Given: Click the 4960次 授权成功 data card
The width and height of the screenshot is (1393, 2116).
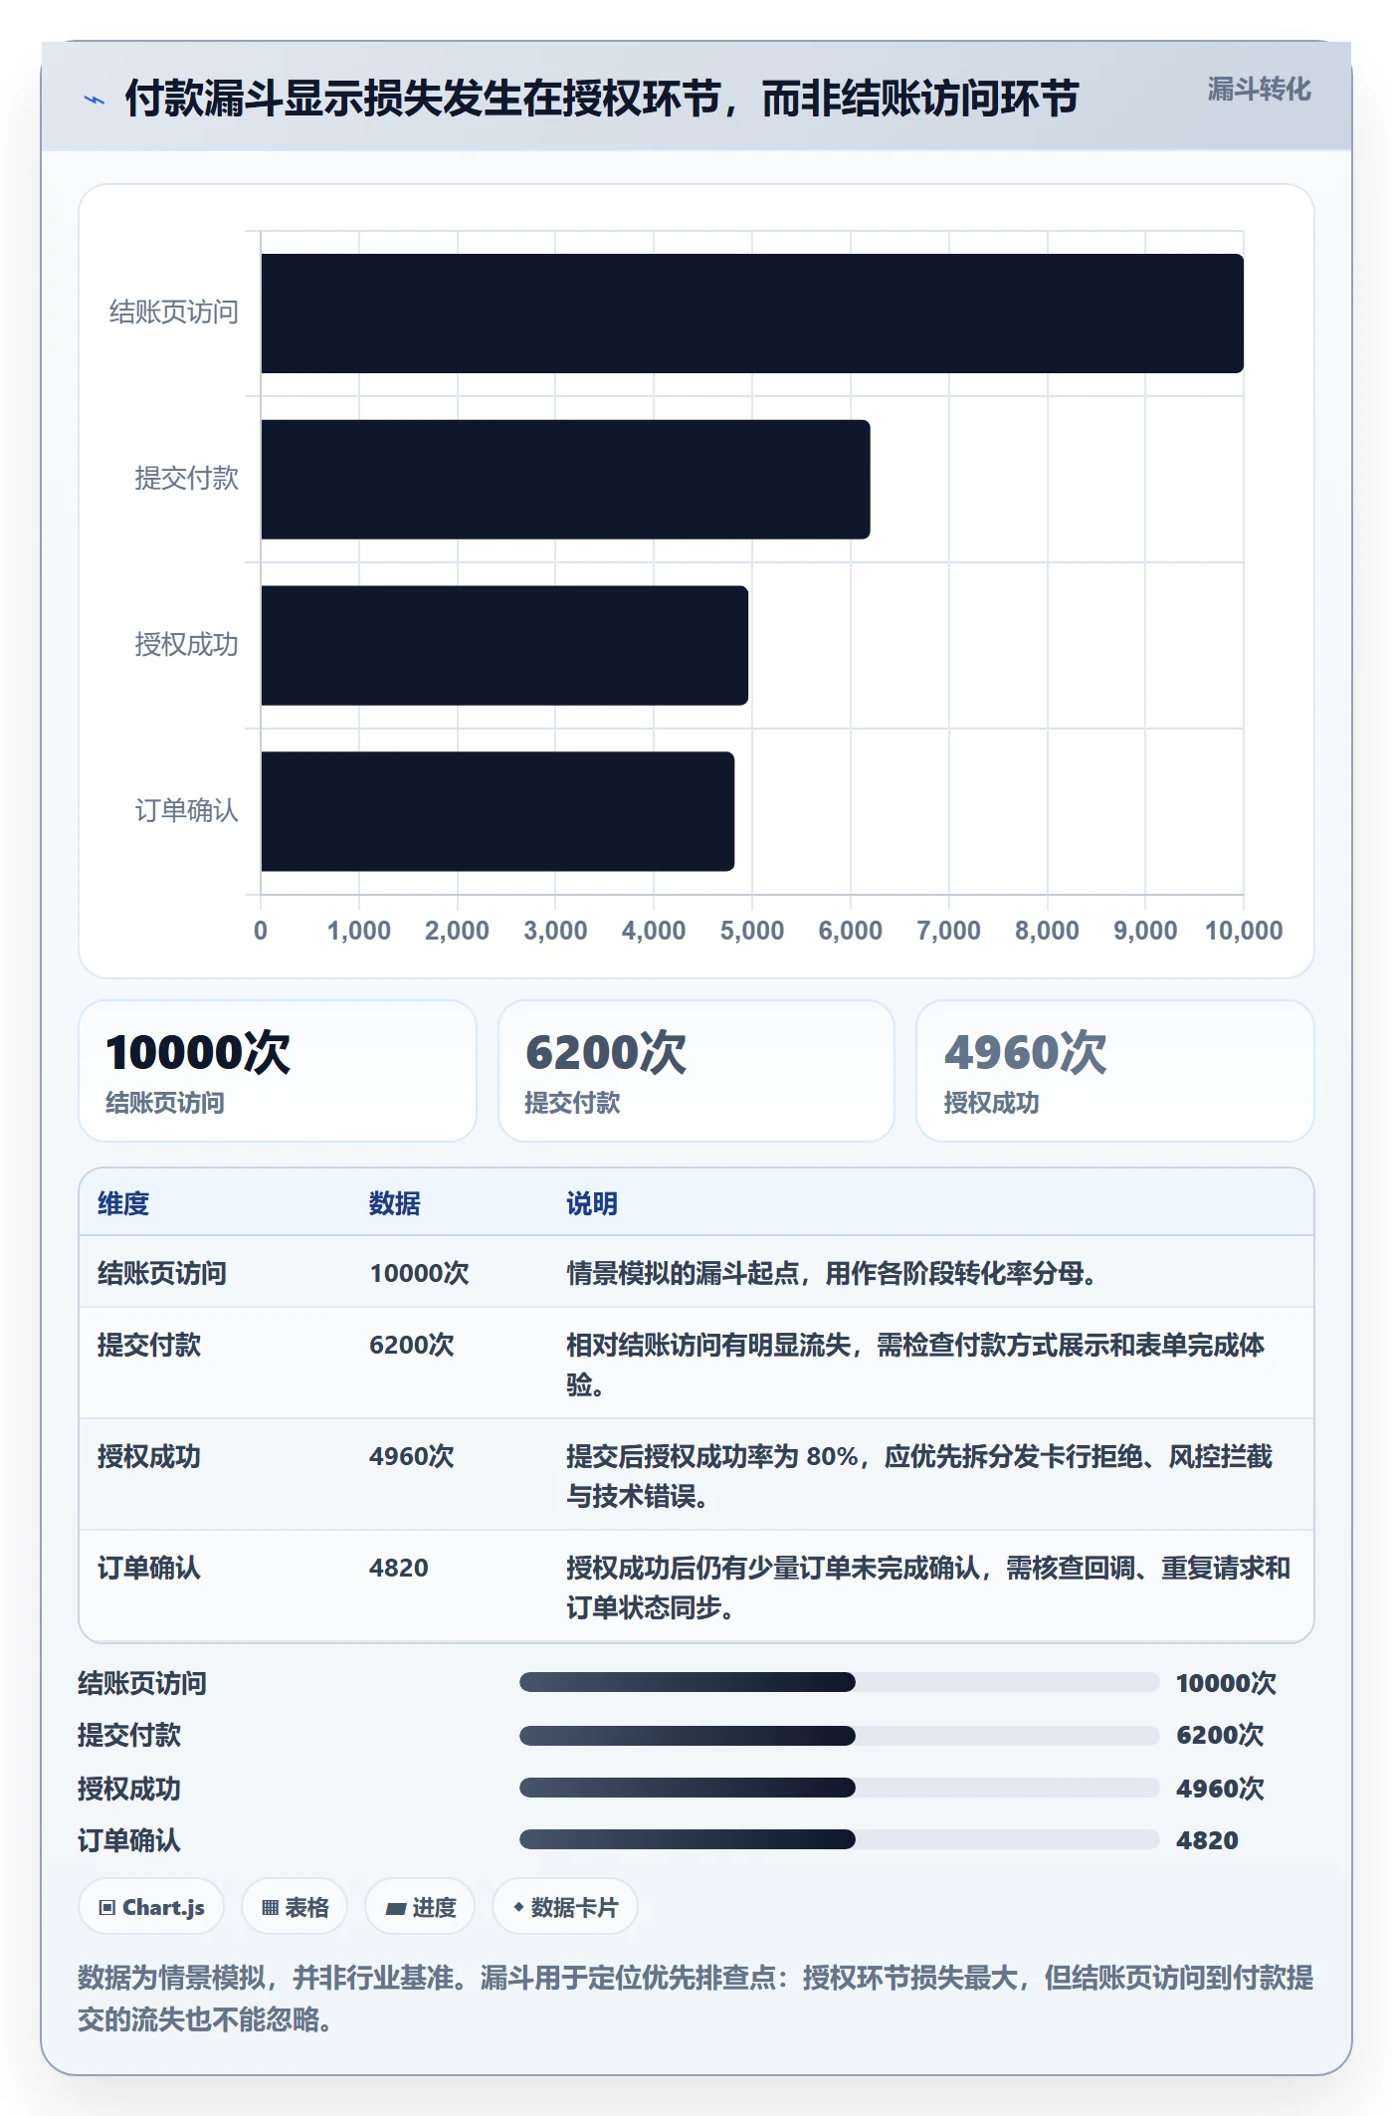Looking at the screenshot, I should coord(1115,1071).
